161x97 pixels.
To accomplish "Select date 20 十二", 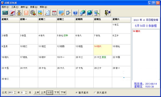I will coord(84,60).
